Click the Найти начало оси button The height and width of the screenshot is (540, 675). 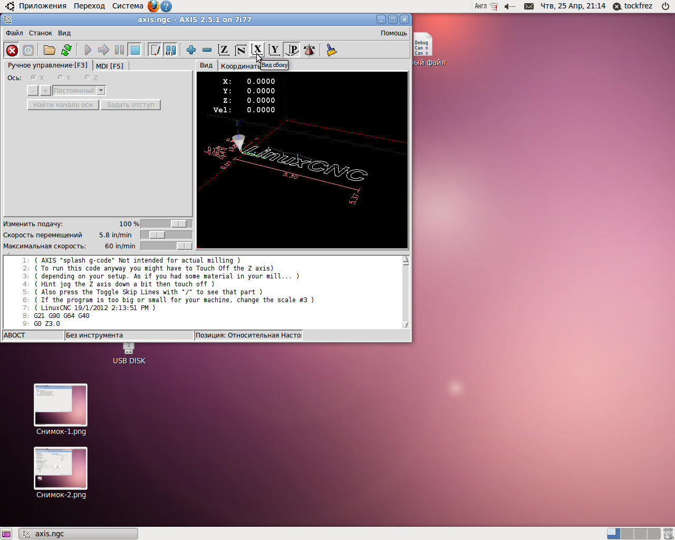pyautogui.click(x=63, y=105)
